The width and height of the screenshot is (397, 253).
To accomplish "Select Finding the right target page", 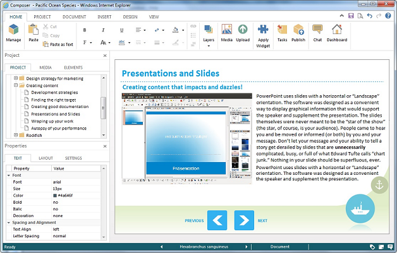I will click(54, 100).
